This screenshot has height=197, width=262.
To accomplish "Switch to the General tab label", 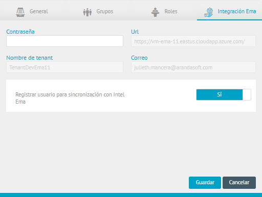I will [x=39, y=11].
